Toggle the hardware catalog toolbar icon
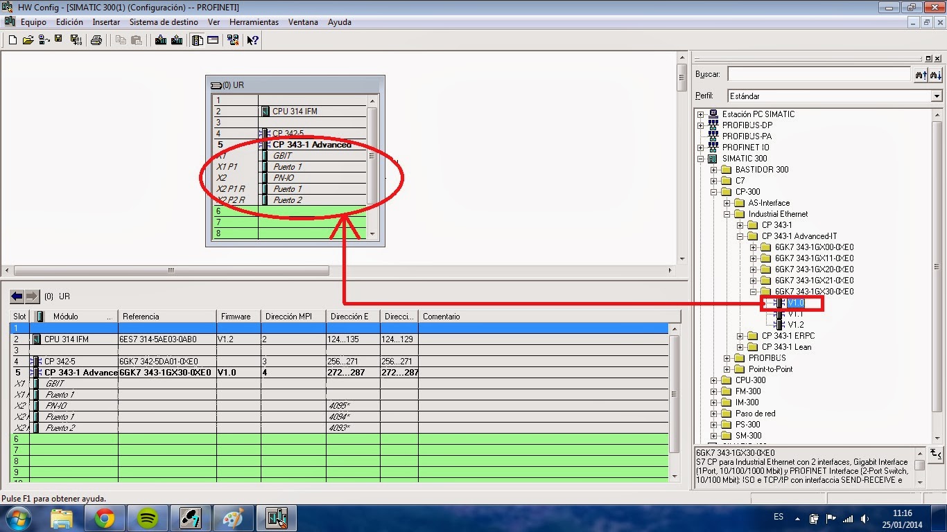This screenshot has width=947, height=532. coord(197,40)
